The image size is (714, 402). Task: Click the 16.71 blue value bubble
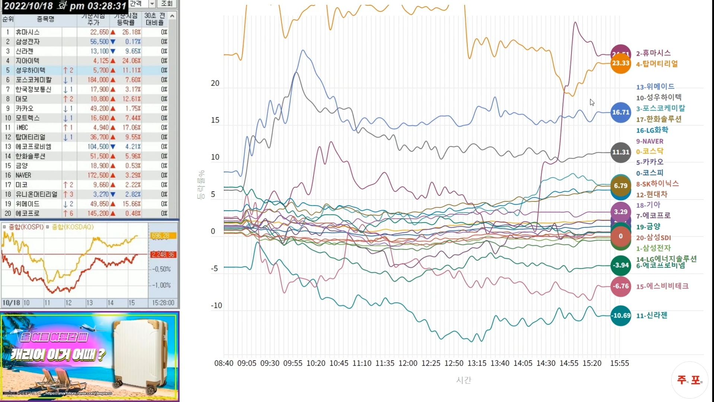coord(621,112)
